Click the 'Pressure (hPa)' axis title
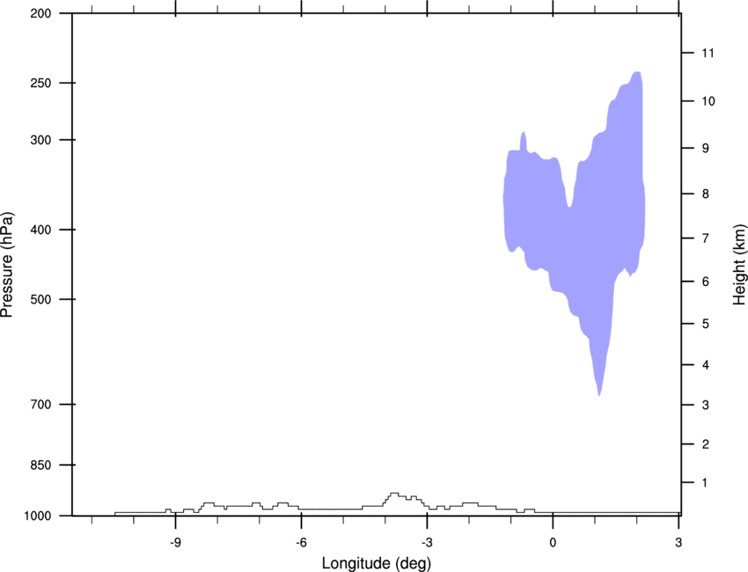The width and height of the screenshot is (748, 572). point(7,265)
